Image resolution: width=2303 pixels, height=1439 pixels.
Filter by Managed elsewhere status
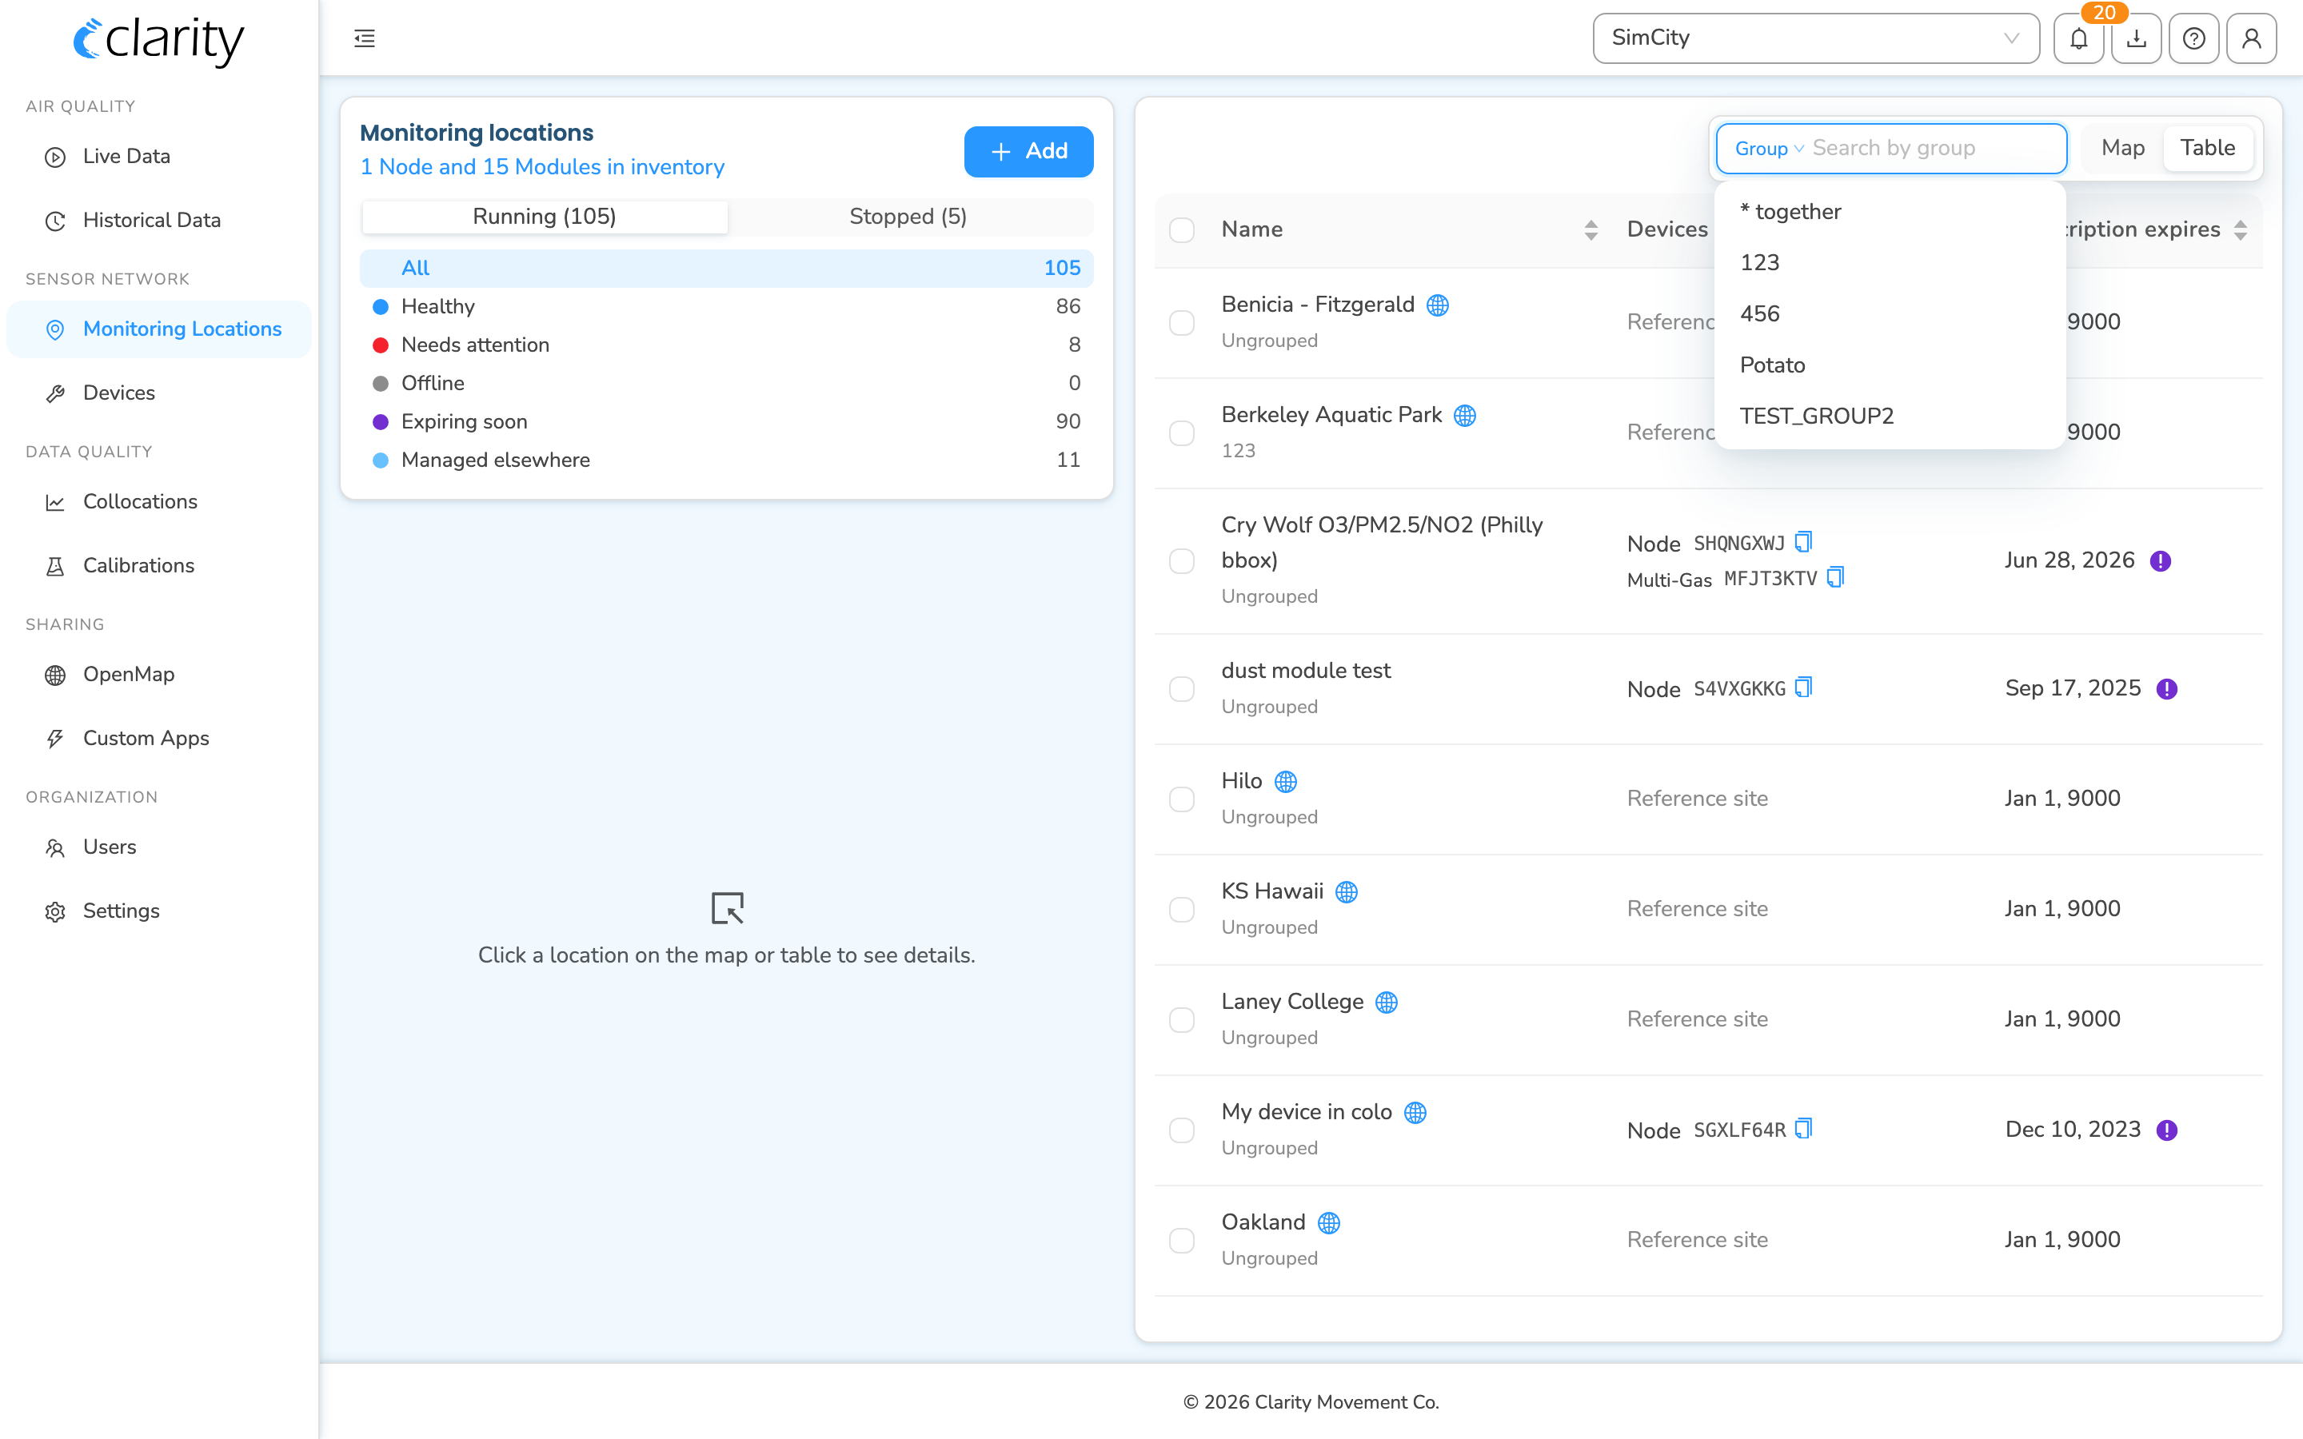[x=726, y=460]
